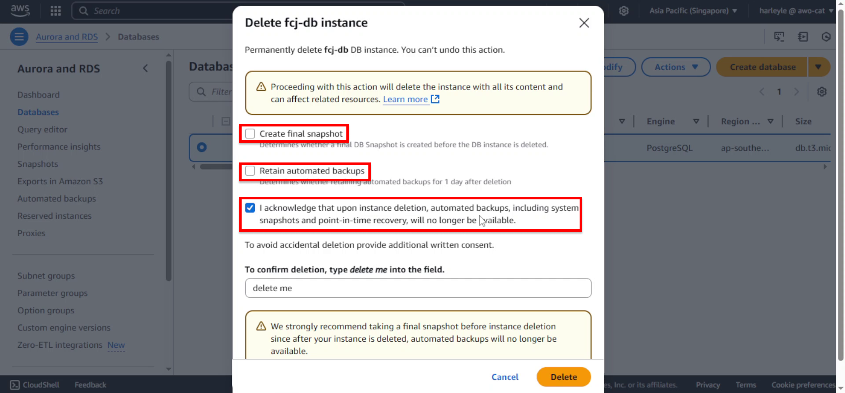Enable Create final snapshot checkbox

click(x=250, y=133)
